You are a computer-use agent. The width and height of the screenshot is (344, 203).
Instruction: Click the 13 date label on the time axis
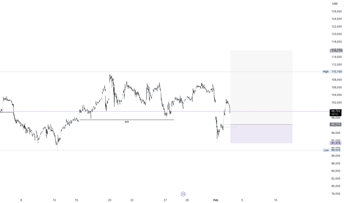[x=54, y=200]
